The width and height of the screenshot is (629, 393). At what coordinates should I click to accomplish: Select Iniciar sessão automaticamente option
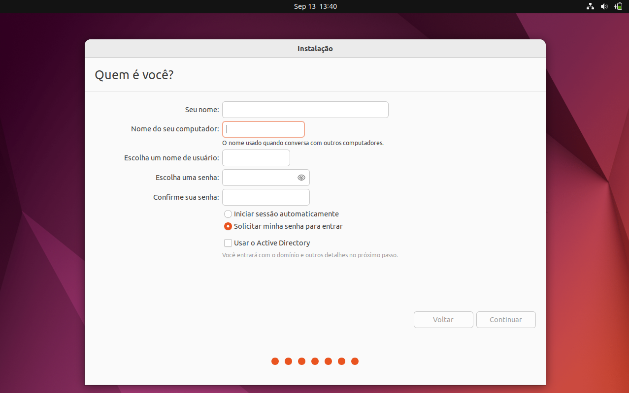281,214
